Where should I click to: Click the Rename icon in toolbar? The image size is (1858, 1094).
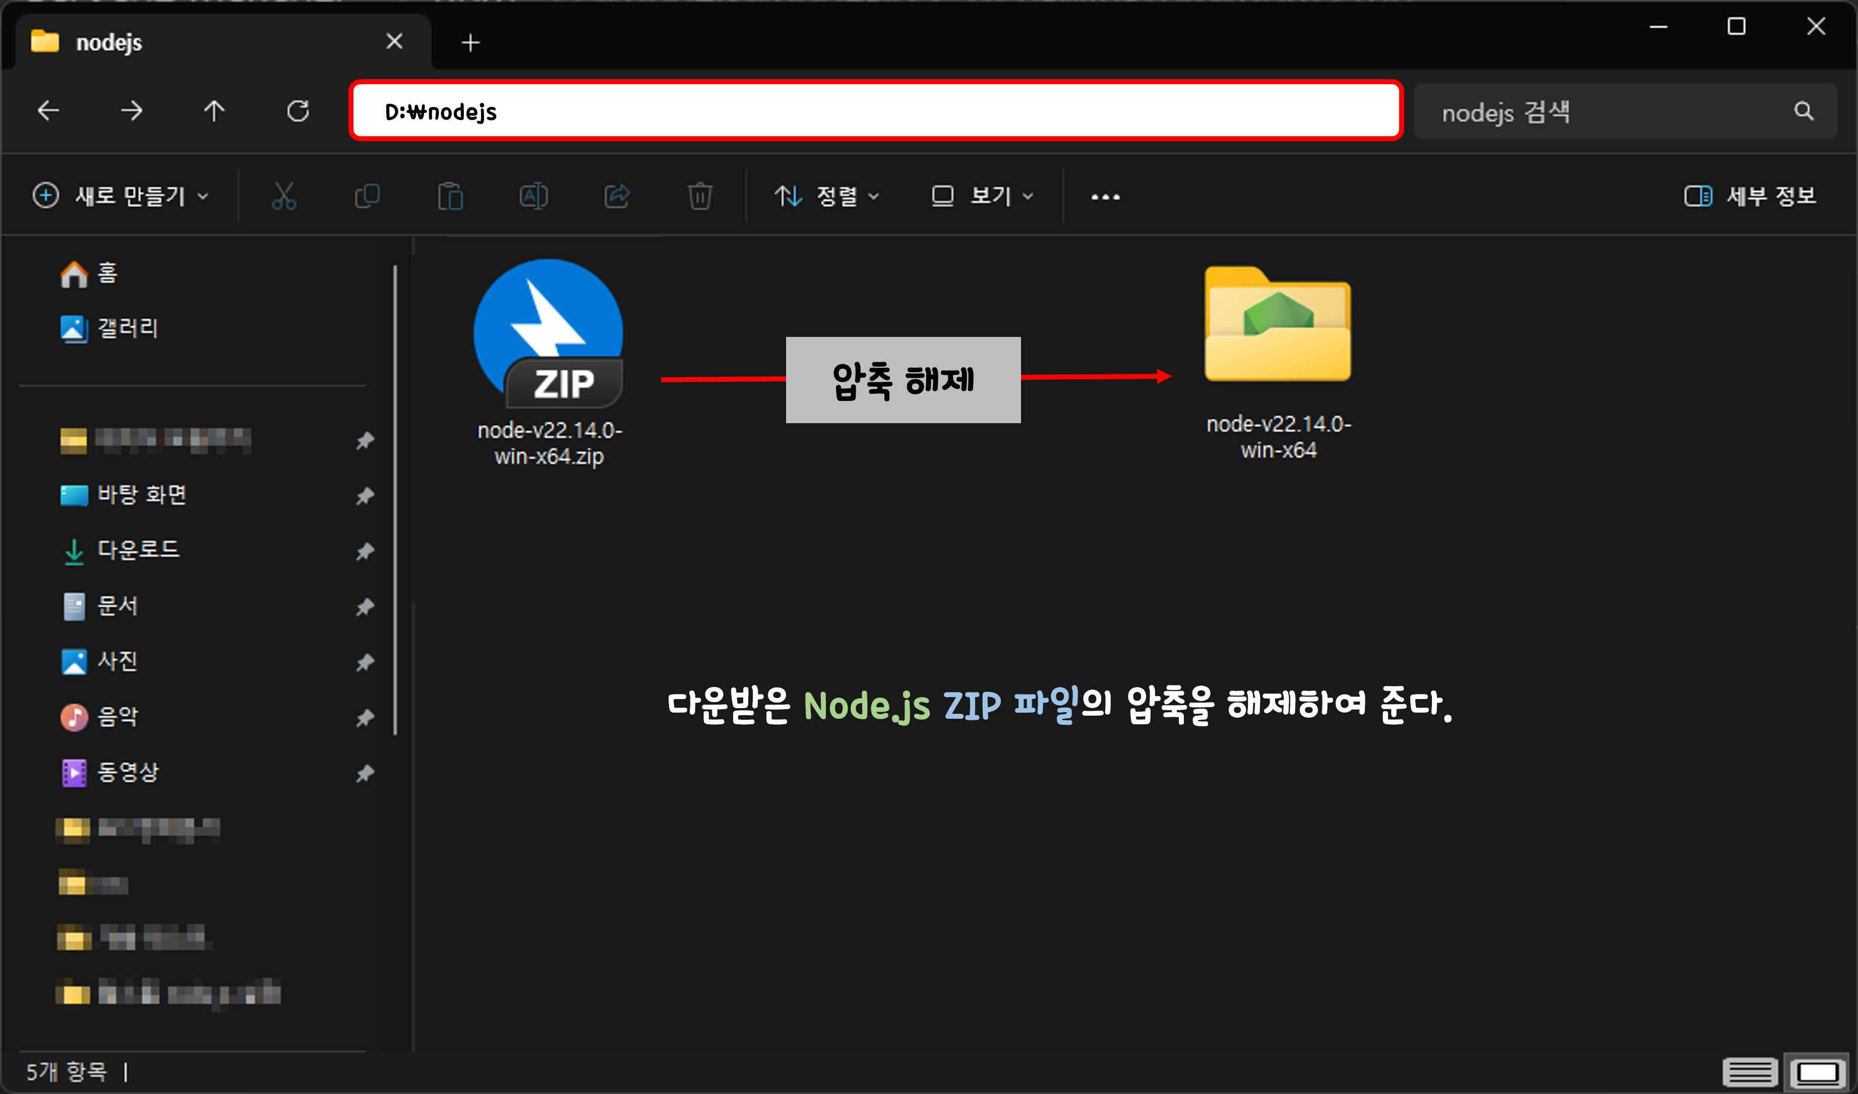[533, 196]
